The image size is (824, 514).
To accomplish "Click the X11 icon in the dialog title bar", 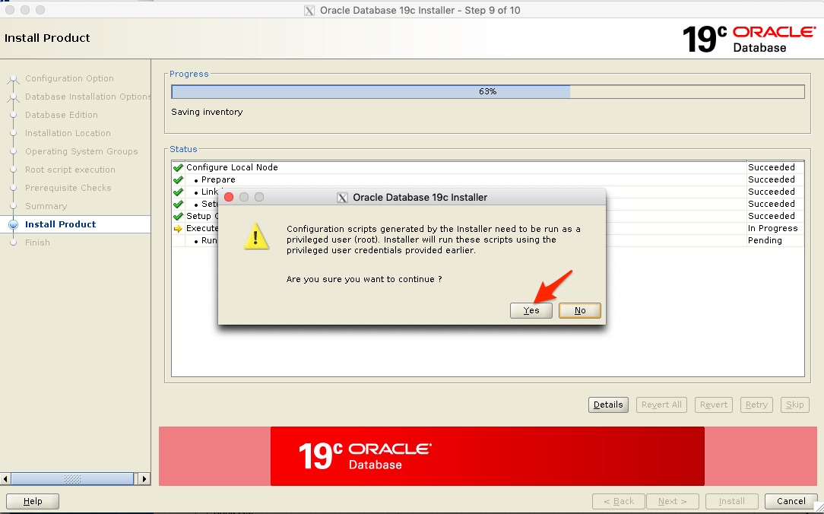I will click(x=342, y=198).
